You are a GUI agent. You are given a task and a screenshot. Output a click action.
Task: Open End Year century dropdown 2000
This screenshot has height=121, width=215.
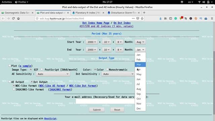point(92,50)
